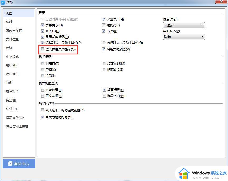Check 双击选项卡时隐藏功能区(A)

click(42, 110)
